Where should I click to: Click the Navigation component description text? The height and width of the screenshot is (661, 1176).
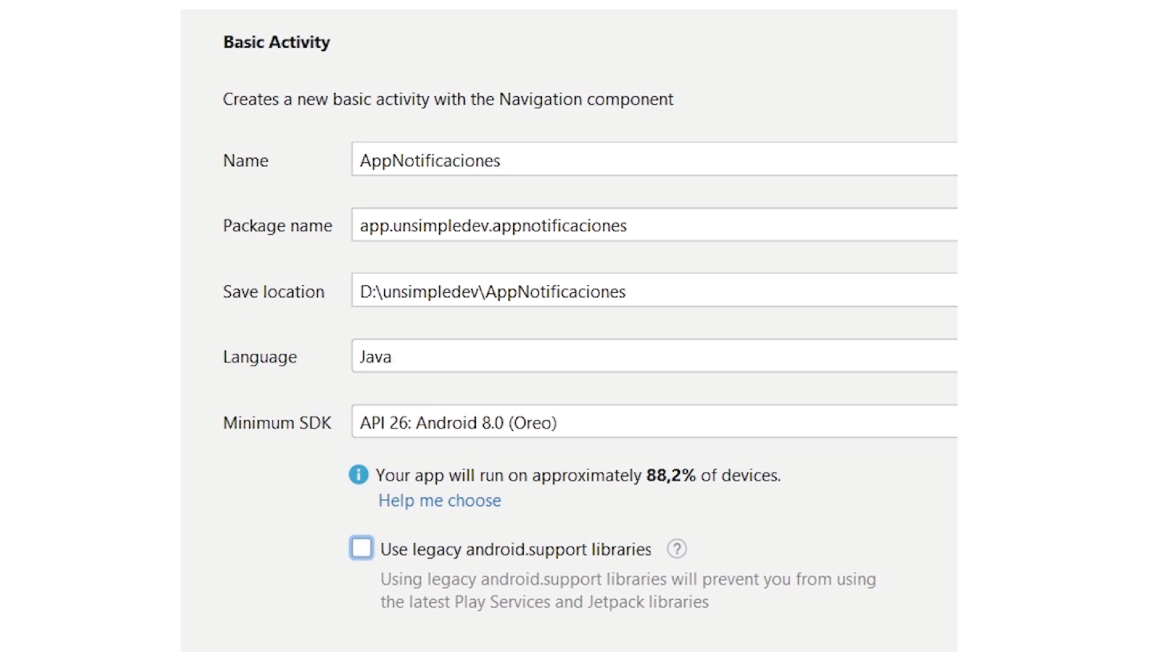click(x=448, y=99)
